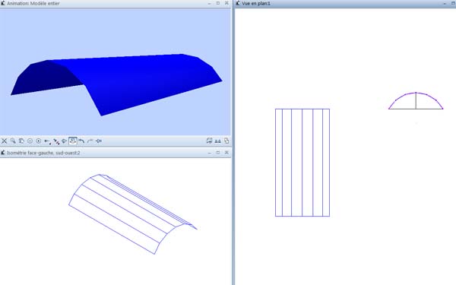Click the light bulb settings icon

[65, 141]
